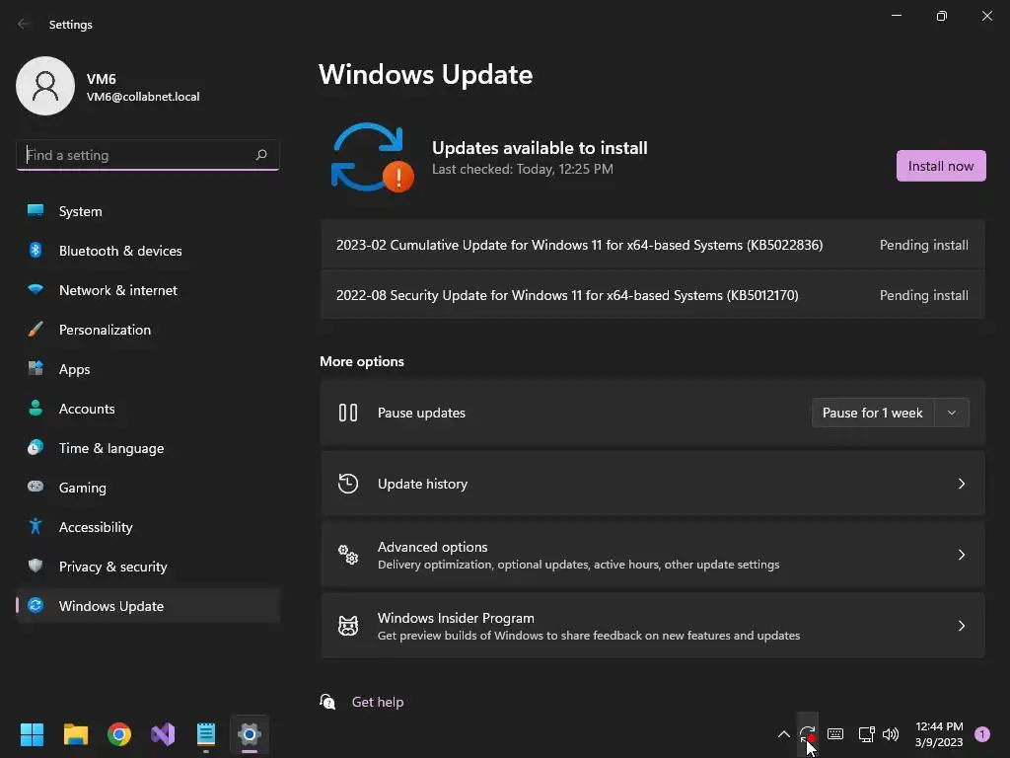This screenshot has width=1010, height=758.
Task: Click the Windows Update tray icon
Action: pos(807,734)
